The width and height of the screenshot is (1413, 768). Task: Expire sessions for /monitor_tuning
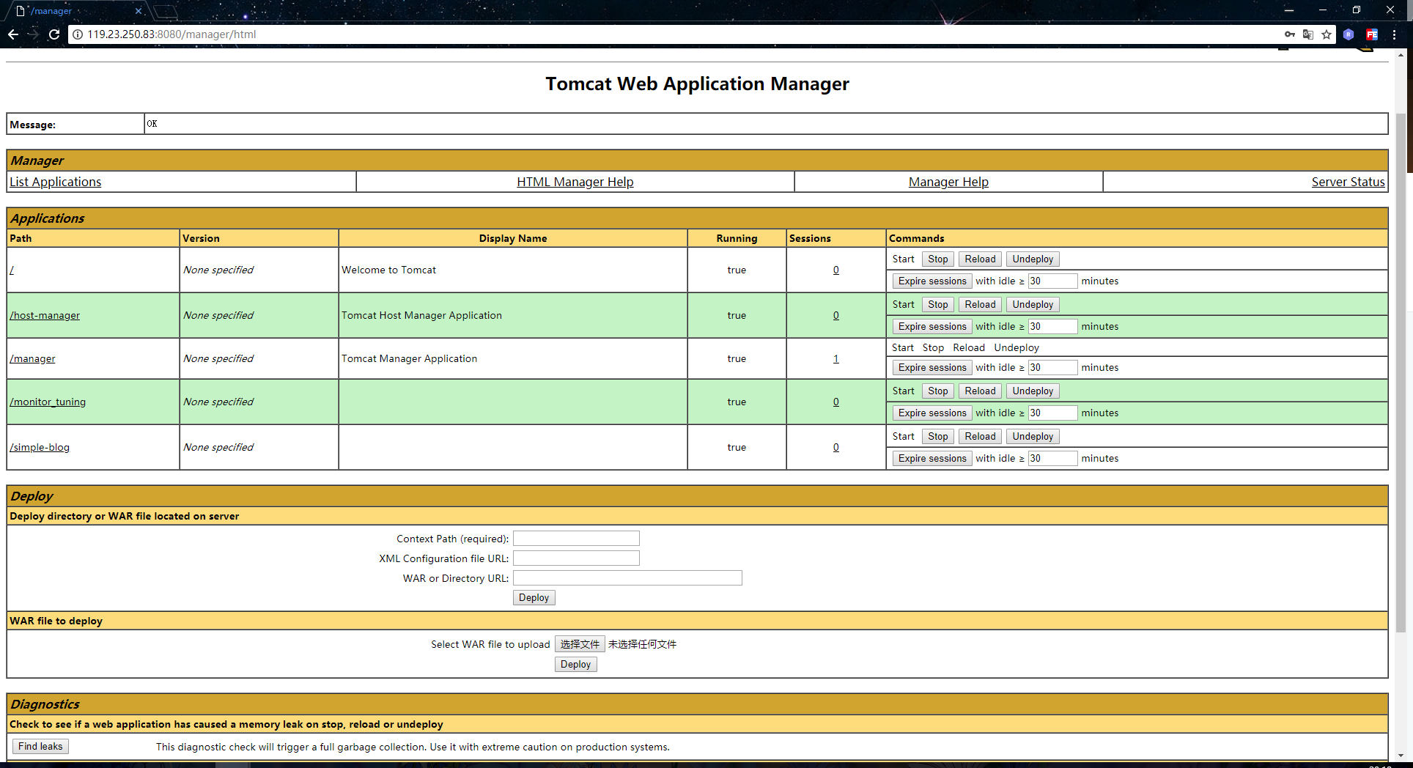click(x=932, y=413)
